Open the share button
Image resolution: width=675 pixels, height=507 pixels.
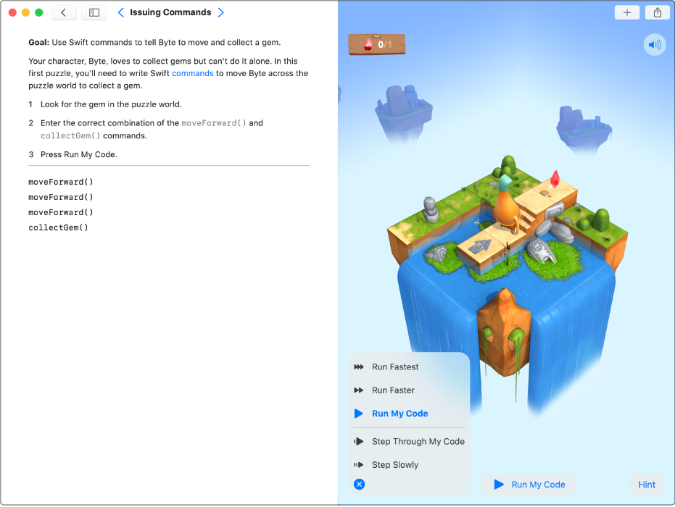click(x=658, y=12)
